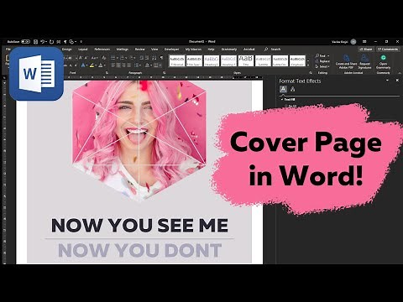403x302 pixels.
Task: Click the Decrease Indent icon
Action: (x=142, y=58)
